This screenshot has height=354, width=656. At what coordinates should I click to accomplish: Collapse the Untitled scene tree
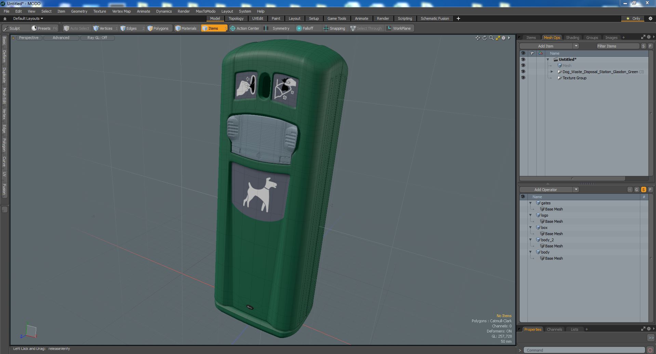(x=548, y=59)
